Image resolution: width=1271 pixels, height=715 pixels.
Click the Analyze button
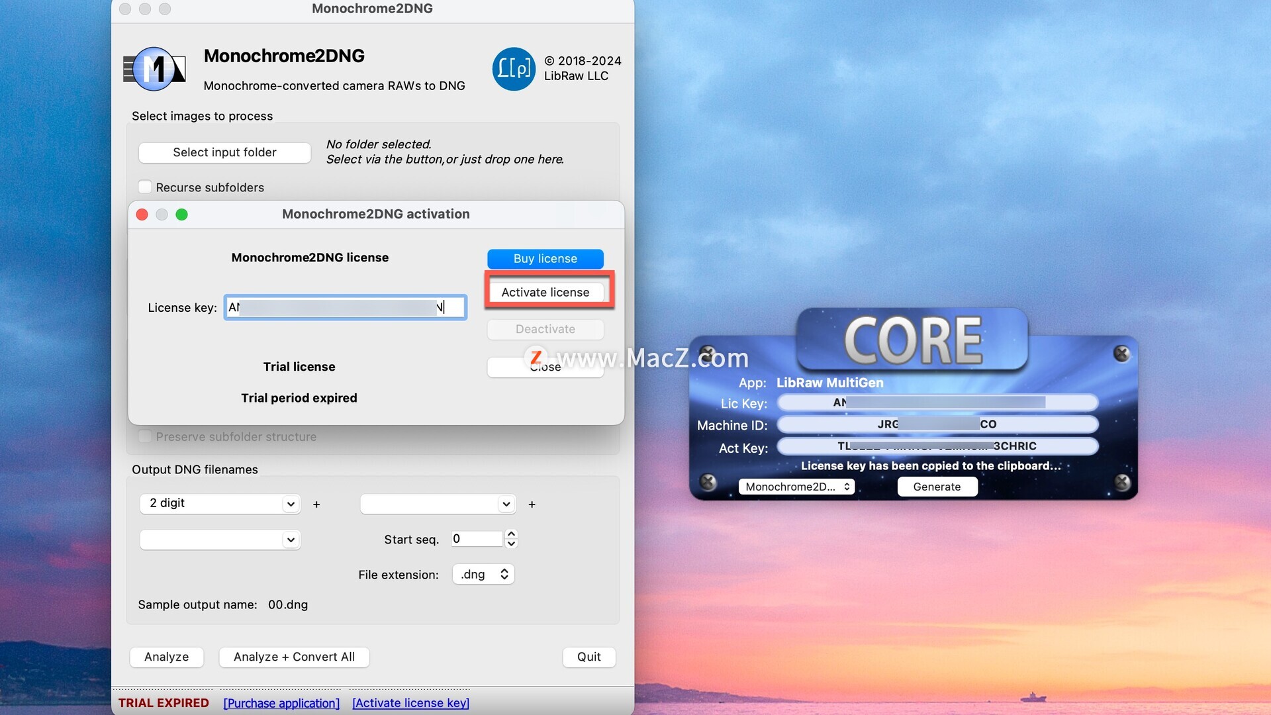click(167, 657)
